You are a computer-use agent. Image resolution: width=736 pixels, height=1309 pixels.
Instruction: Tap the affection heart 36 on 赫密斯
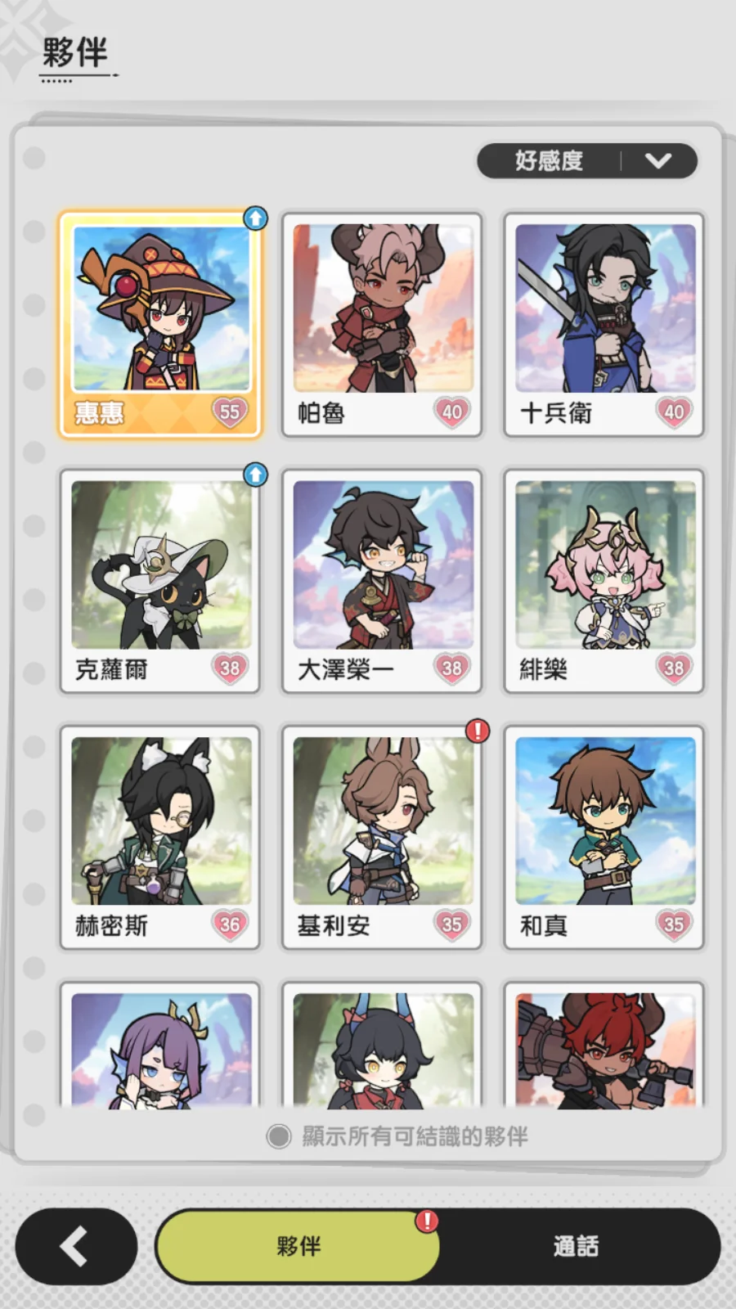click(230, 924)
